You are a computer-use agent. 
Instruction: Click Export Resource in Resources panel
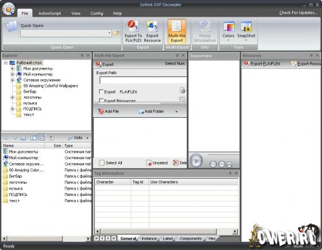[305, 64]
